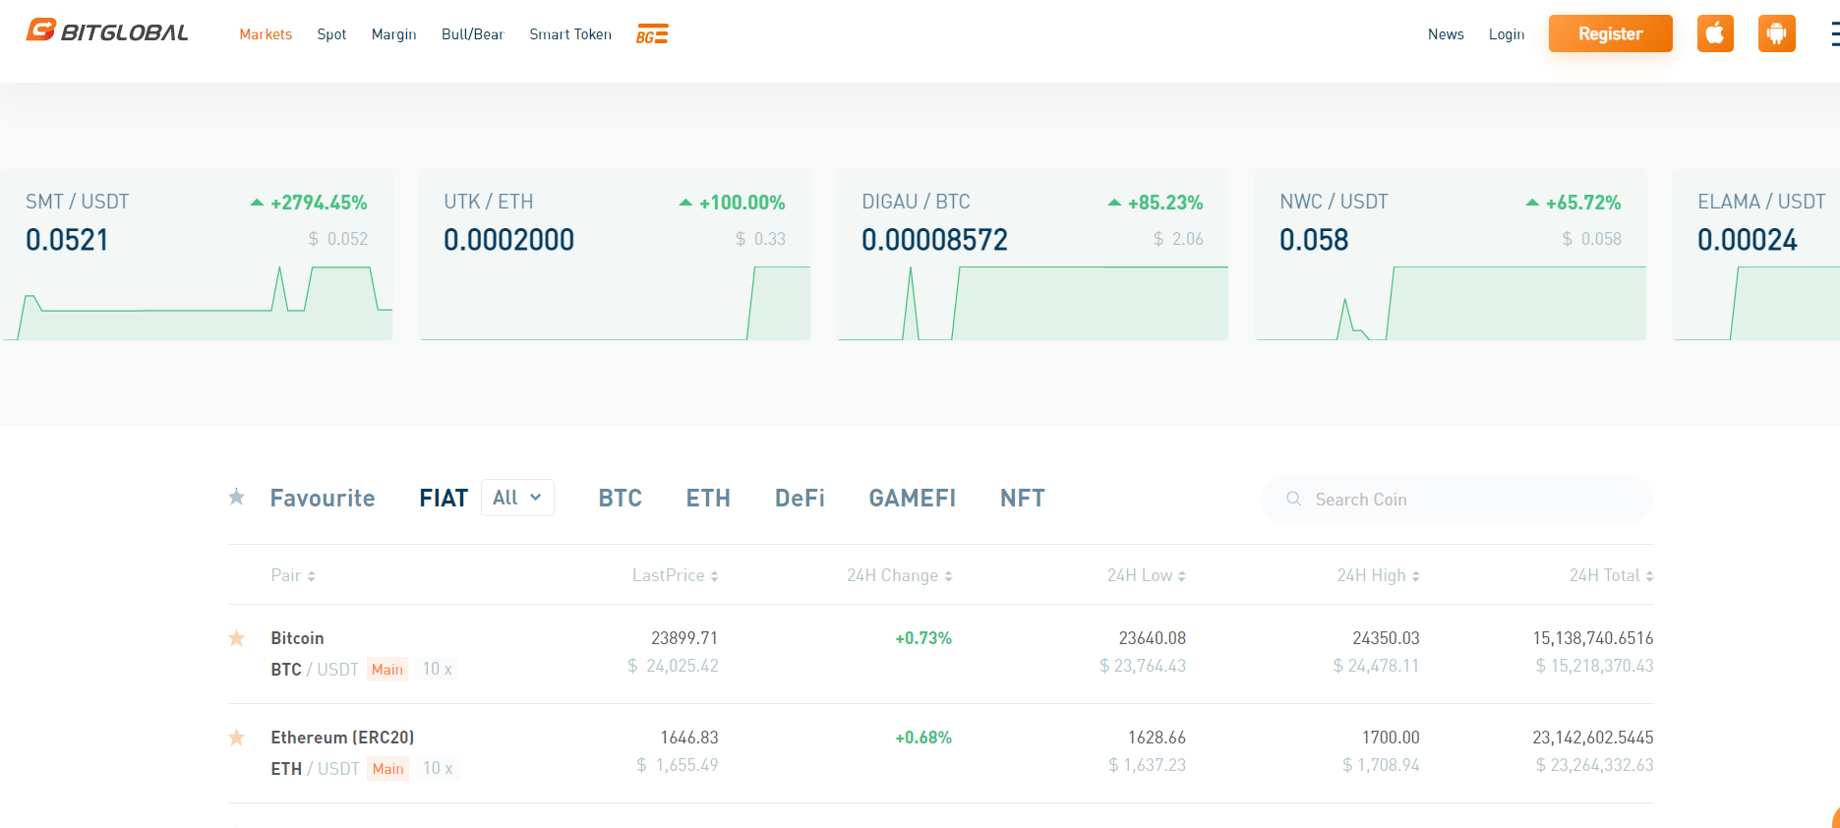Open the Markets menu item
Viewport: 1840px width, 828px height.
pyautogui.click(x=266, y=34)
